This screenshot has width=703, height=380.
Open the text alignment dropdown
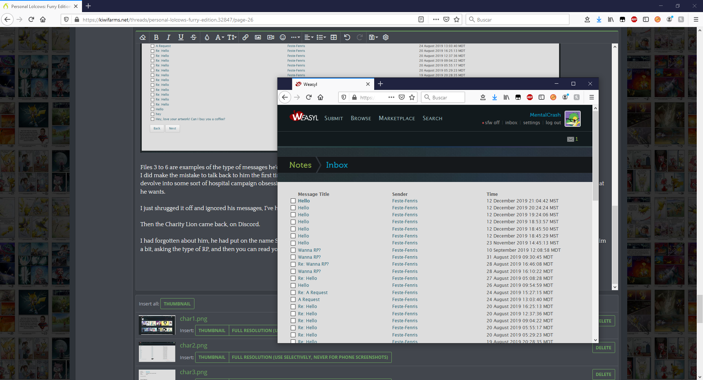pos(309,37)
